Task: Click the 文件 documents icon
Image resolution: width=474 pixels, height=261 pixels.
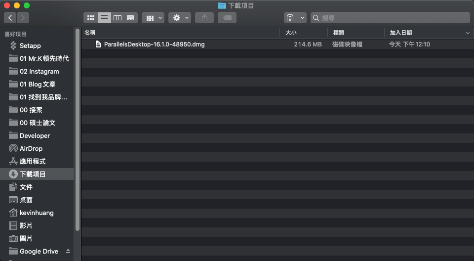Action: point(13,187)
